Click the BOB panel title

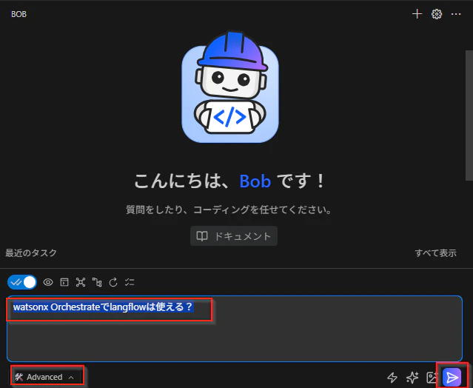19,14
